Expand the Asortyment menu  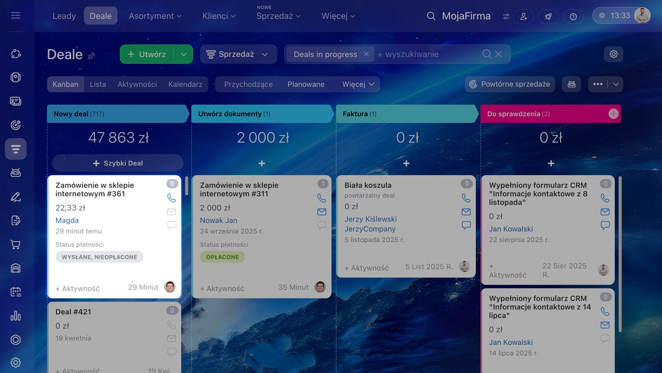coord(155,16)
